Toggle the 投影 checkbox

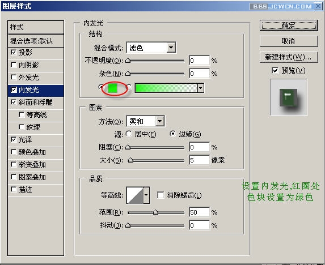tap(14, 52)
